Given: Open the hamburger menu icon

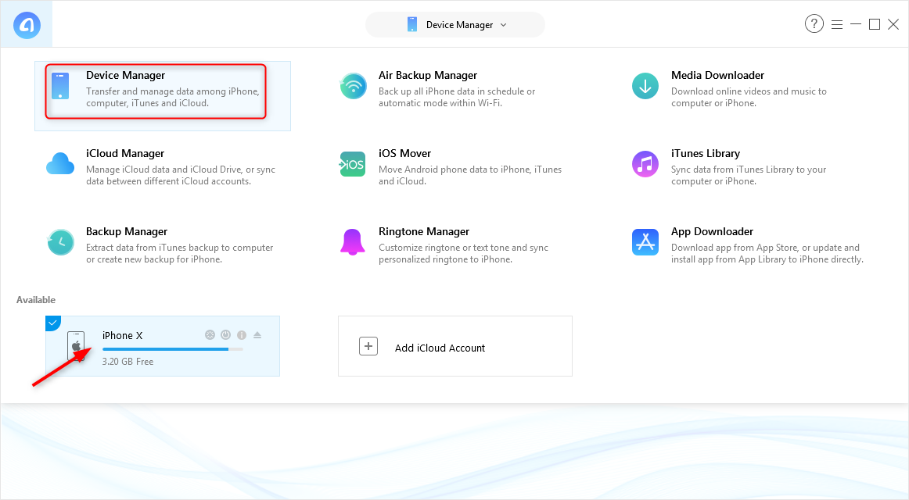Looking at the screenshot, I should [836, 24].
